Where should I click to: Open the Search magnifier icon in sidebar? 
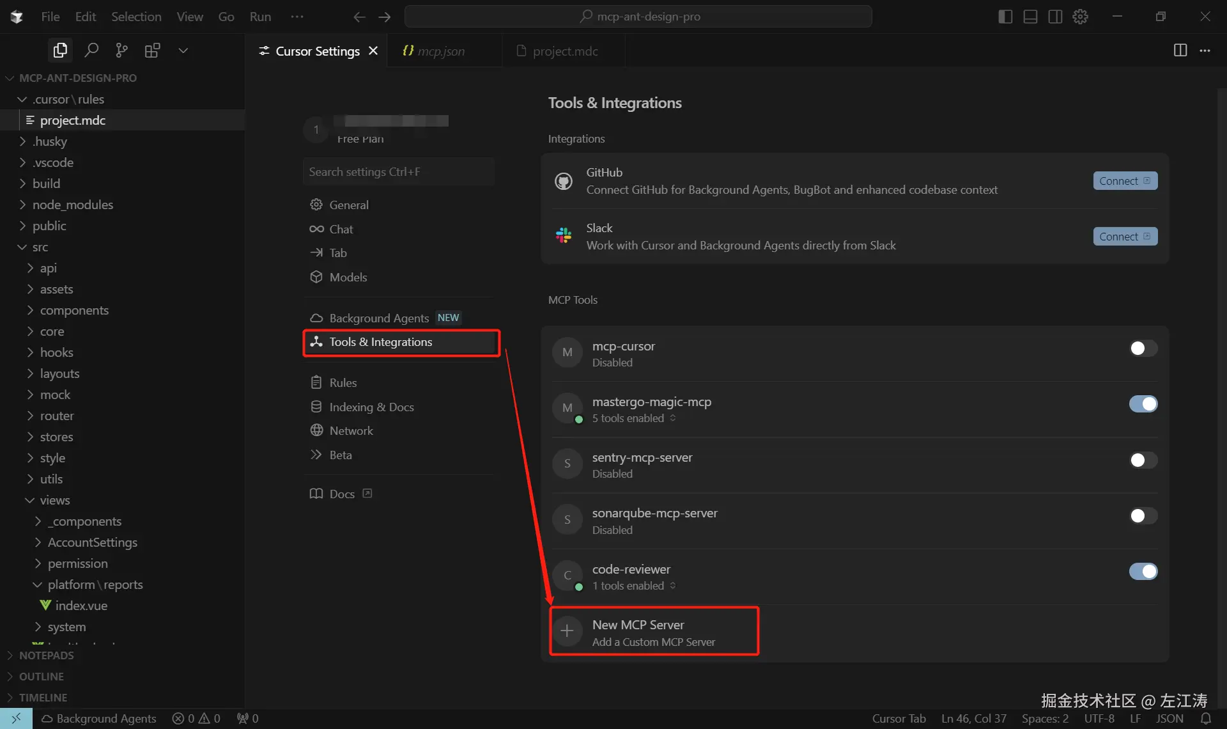click(91, 51)
